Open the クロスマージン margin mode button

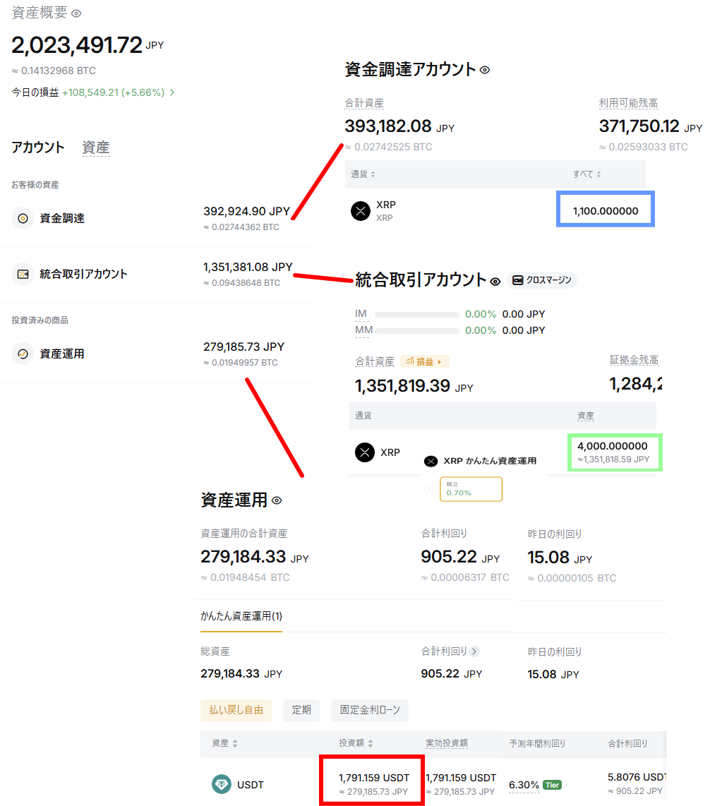(541, 280)
